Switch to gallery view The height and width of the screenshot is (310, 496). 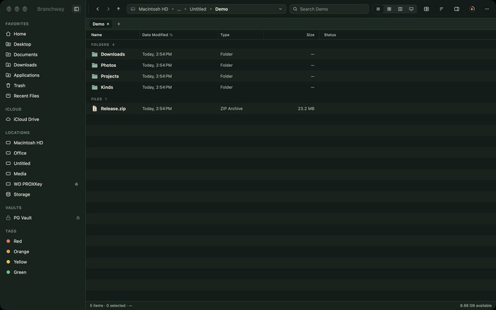(411, 9)
